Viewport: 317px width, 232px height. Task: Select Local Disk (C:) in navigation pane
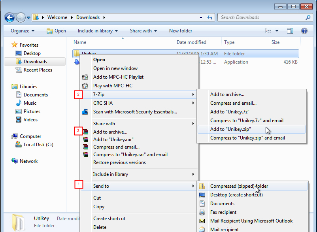tap(38, 145)
